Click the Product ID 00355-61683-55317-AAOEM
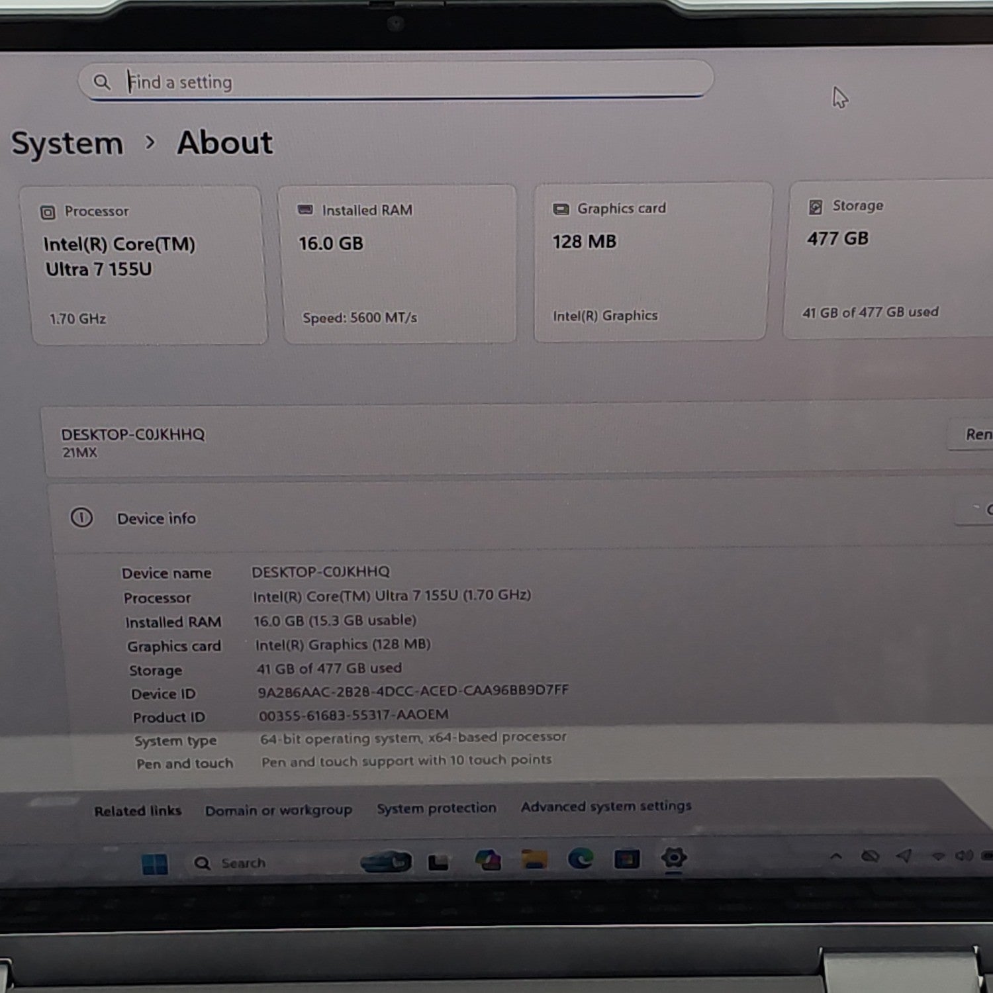The image size is (993, 993). coord(354,714)
